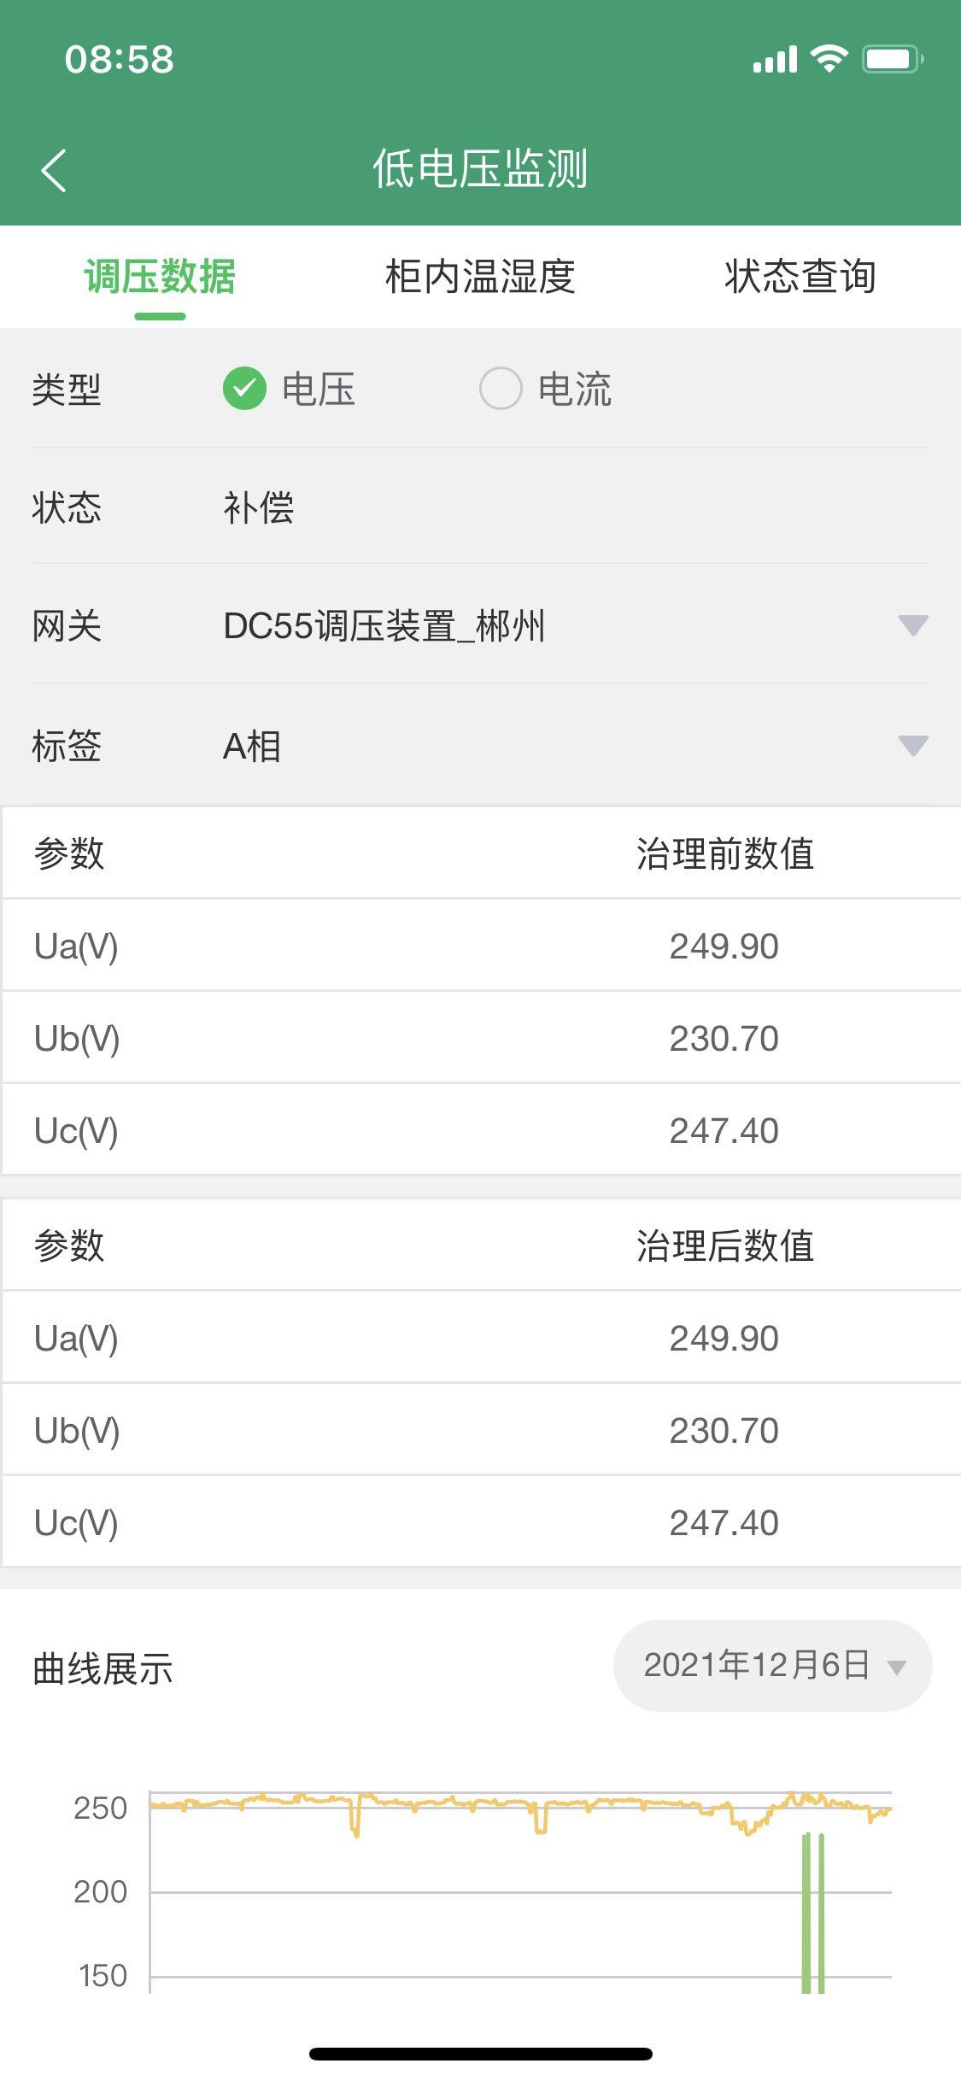Image resolution: width=961 pixels, height=2081 pixels.
Task: Tap the battery status icon
Action: tap(892, 59)
